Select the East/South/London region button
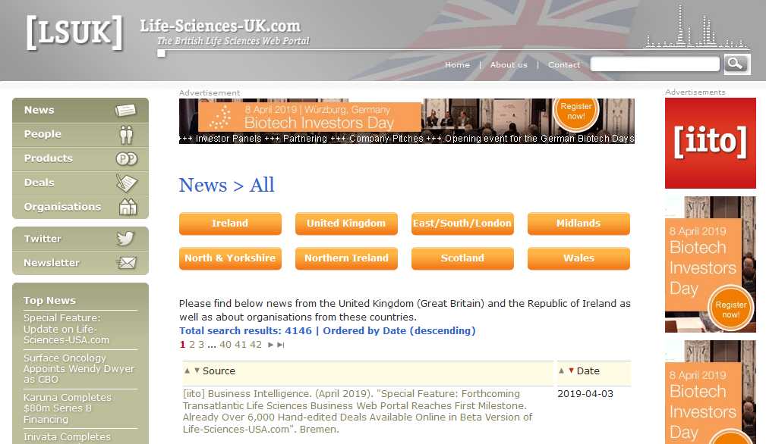 point(462,224)
